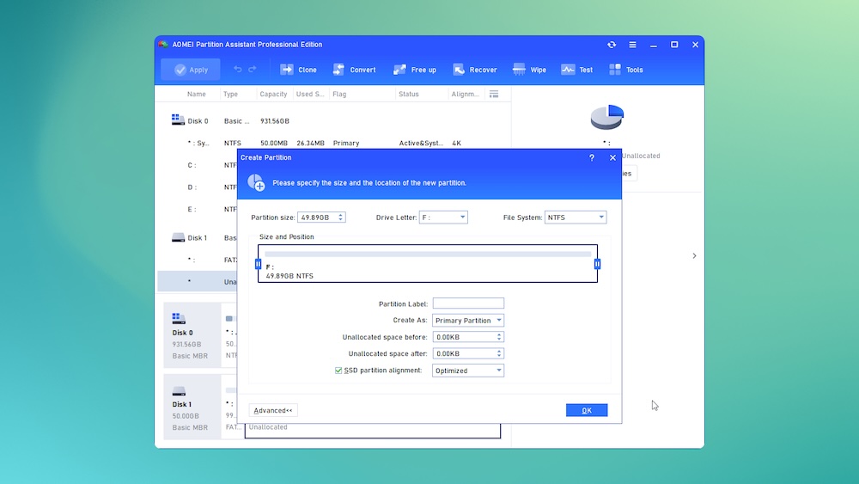Open the help question mark in dialog

pos(592,158)
